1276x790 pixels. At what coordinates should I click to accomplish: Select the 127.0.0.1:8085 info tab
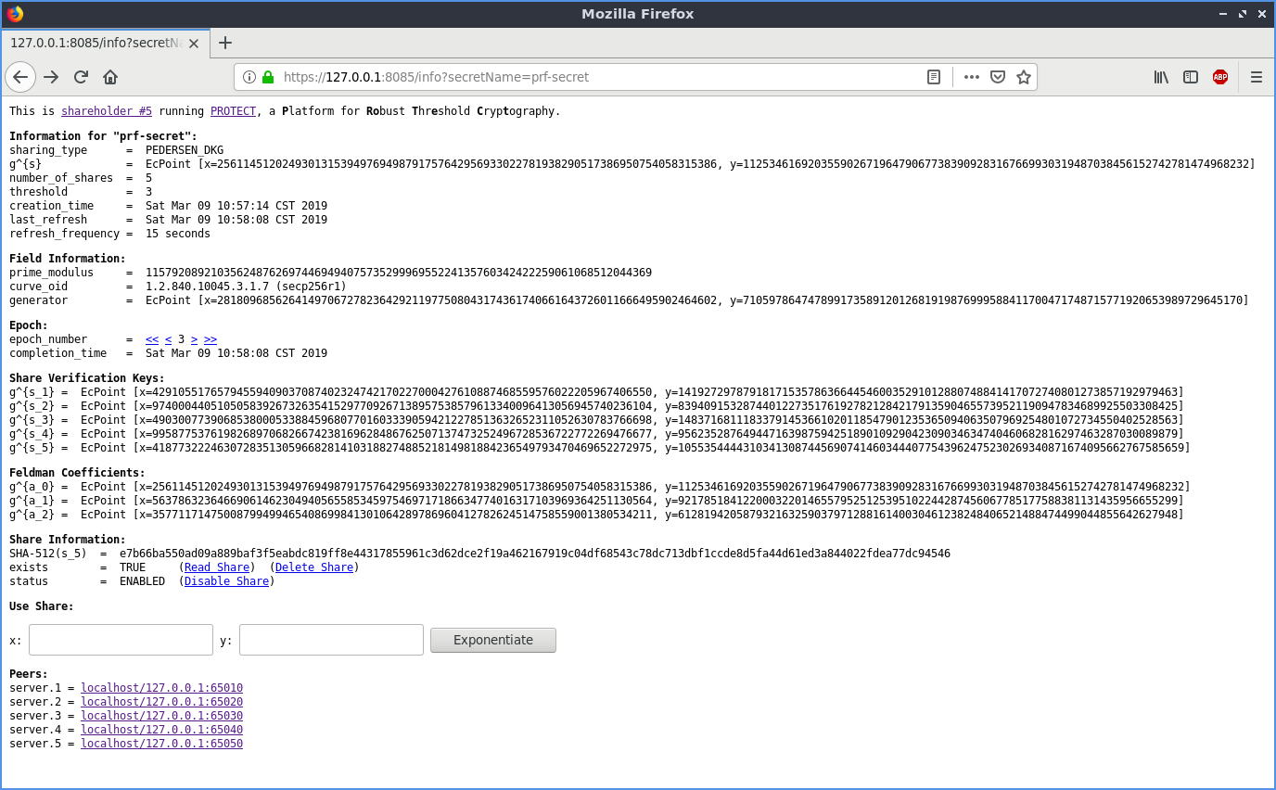[105, 43]
